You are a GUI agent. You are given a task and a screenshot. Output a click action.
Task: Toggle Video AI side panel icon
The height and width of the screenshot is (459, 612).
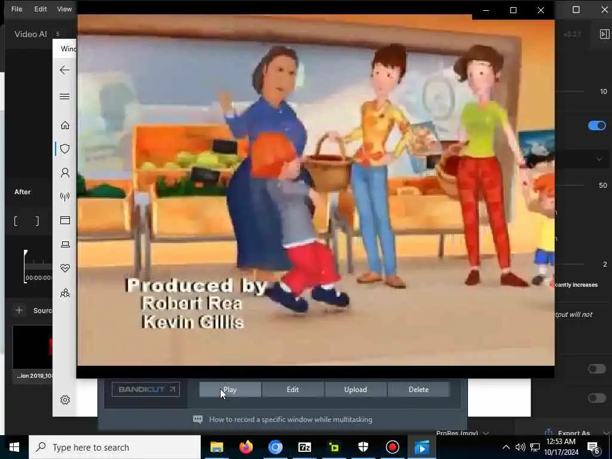(x=604, y=34)
